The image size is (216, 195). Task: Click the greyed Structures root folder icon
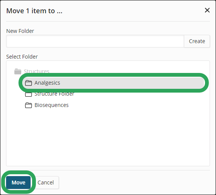18,71
